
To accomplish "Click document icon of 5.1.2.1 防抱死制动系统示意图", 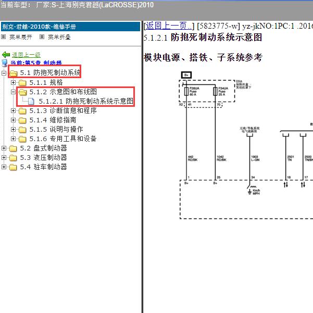I will (31, 101).
